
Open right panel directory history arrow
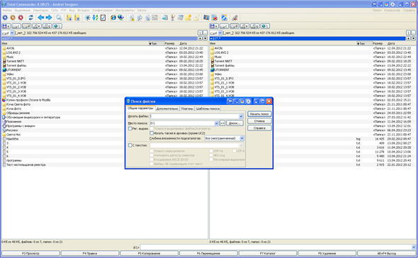(x=414, y=38)
